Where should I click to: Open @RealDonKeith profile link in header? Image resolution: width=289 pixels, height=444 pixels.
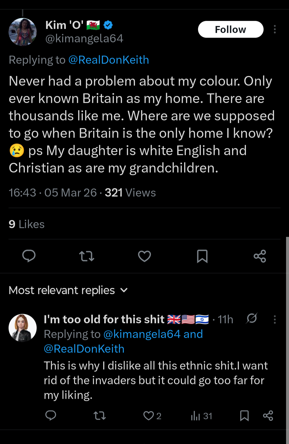click(109, 60)
